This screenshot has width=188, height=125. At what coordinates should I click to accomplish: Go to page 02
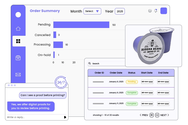157,115
